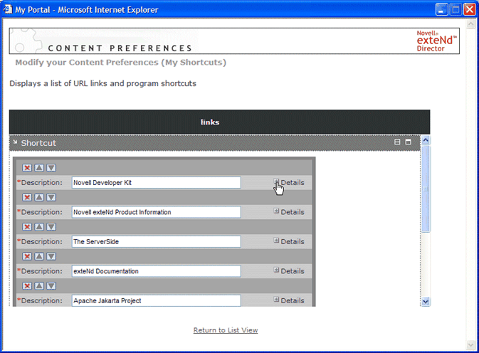Delete the Novell exteNd Product Information shortcut

coord(27,197)
